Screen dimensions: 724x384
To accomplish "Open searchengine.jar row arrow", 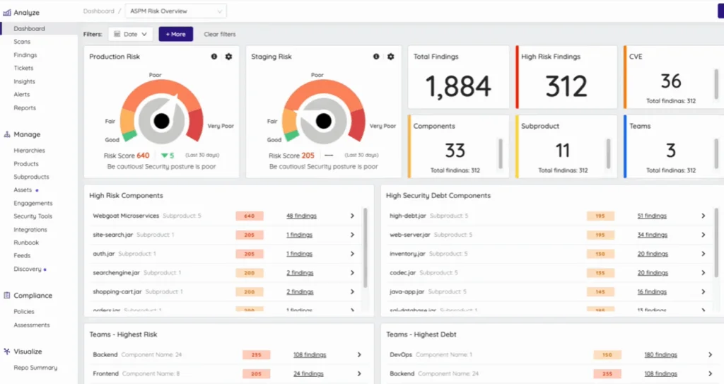I will [x=352, y=273].
